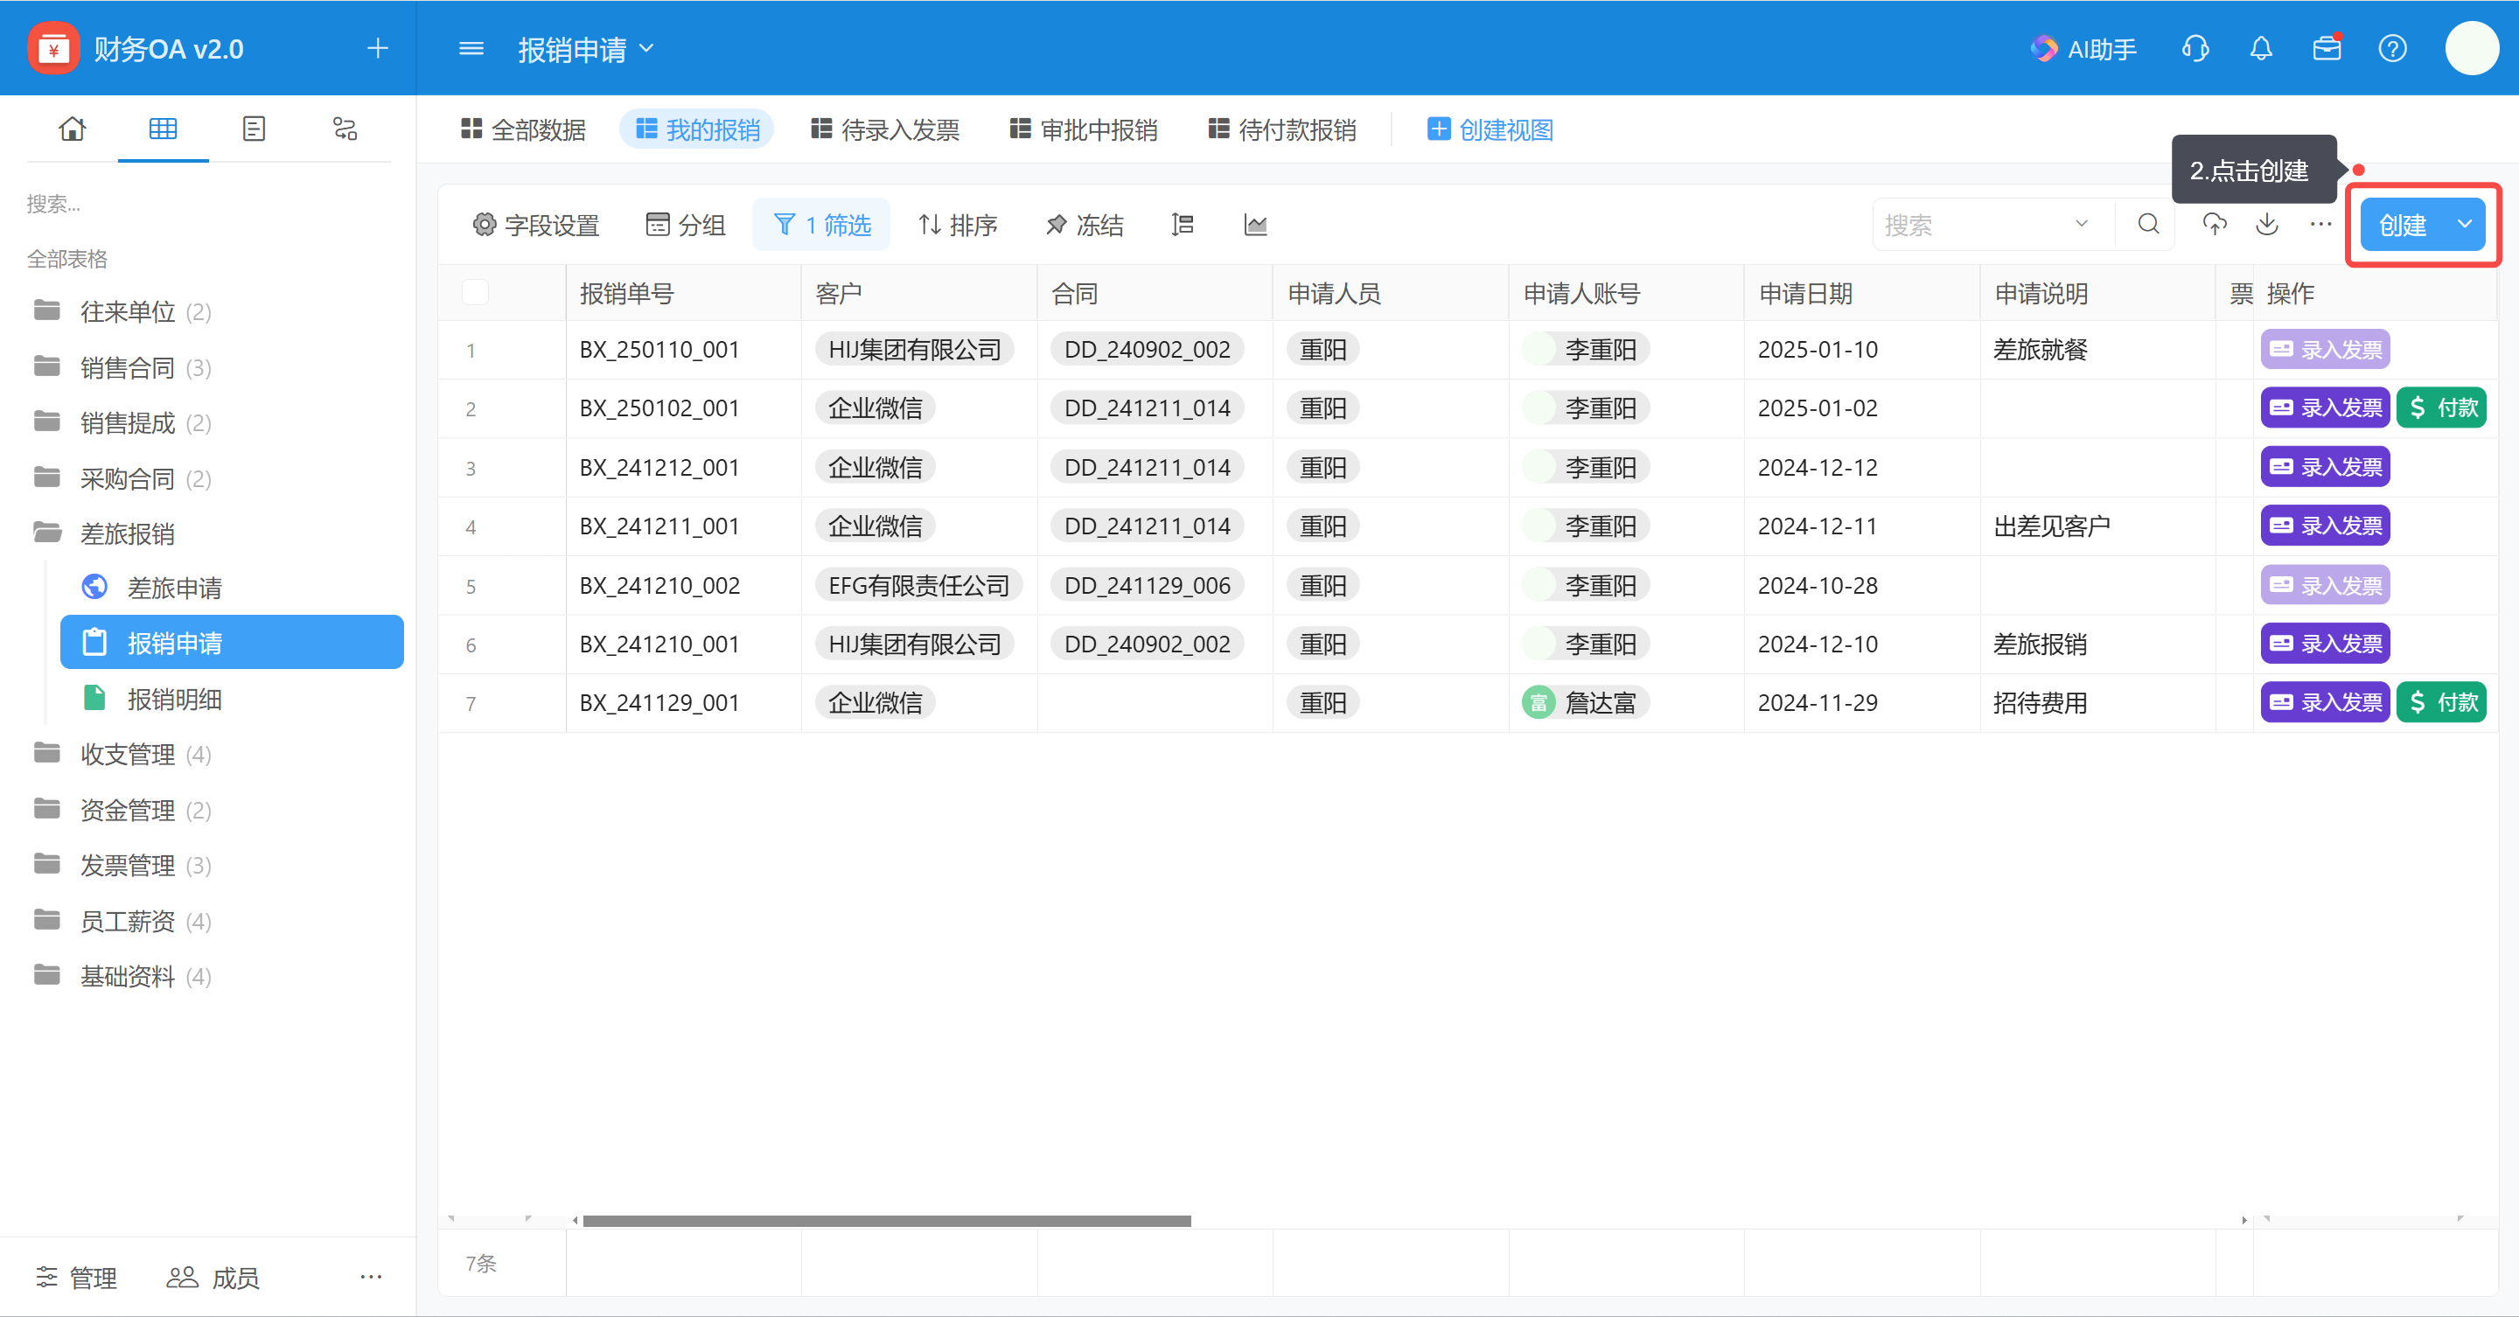
Task: Open 差旅申请 in sidebar tree
Action: (x=232, y=588)
